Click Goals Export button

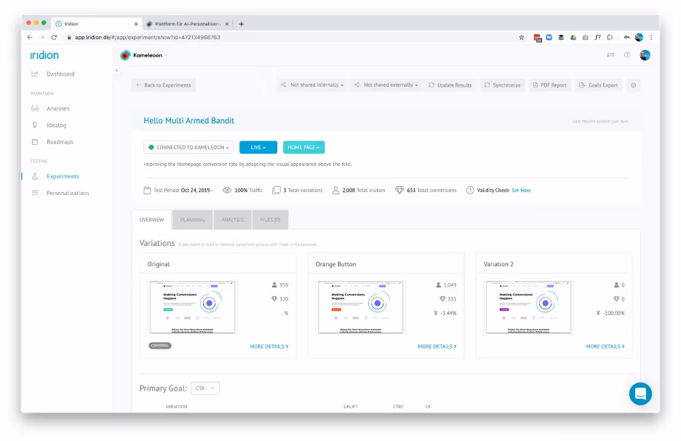pyautogui.click(x=599, y=85)
